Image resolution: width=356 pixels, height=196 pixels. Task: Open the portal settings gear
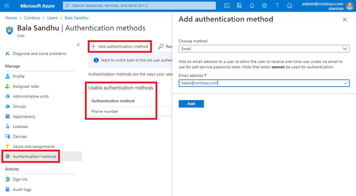tap(264, 6)
